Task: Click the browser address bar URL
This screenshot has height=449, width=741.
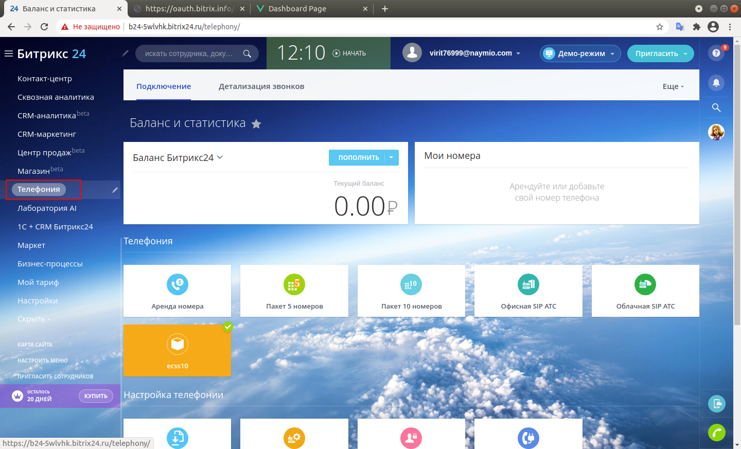Action: coord(184,27)
